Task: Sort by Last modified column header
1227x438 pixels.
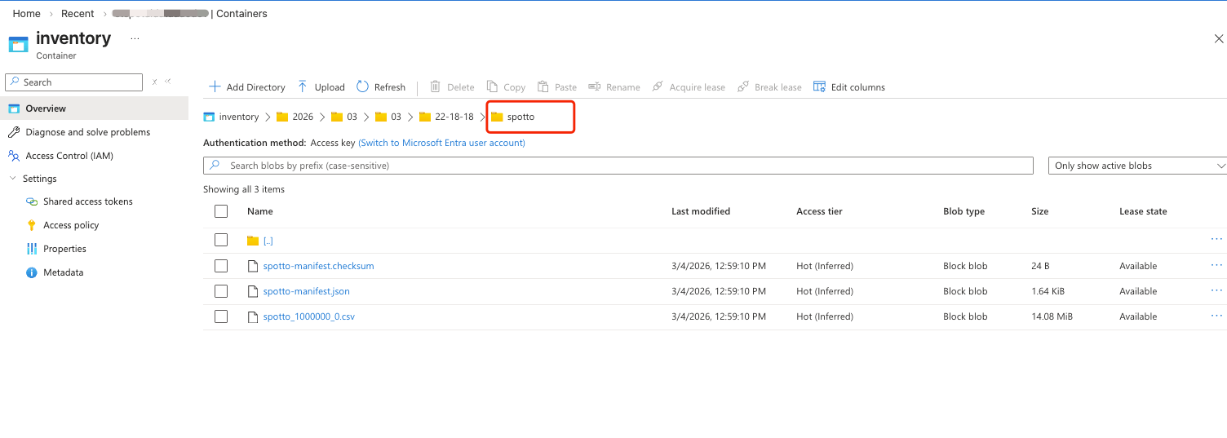Action: point(701,211)
